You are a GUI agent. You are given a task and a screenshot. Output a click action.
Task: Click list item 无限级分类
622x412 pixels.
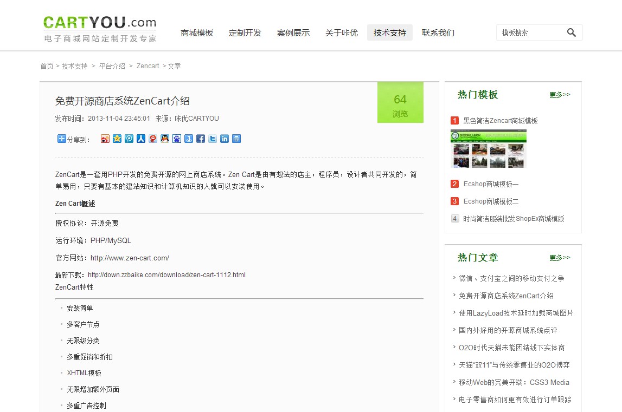[84, 341]
